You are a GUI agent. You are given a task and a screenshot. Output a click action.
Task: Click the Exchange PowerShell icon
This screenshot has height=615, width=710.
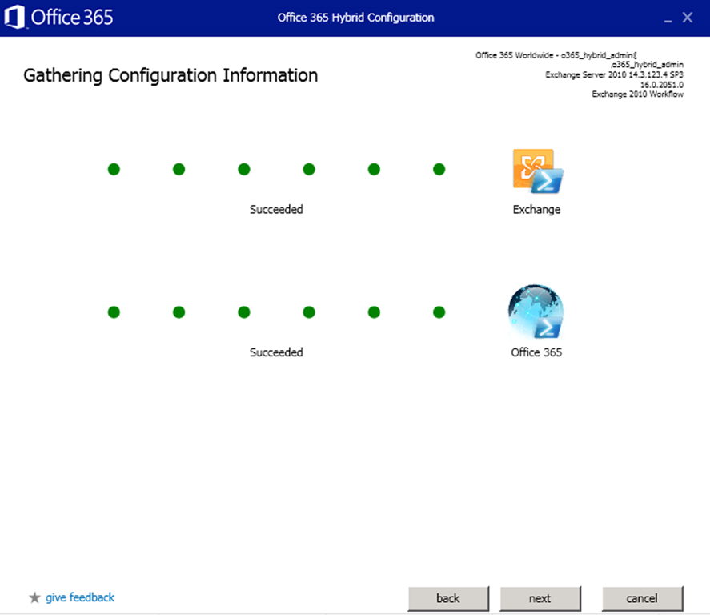coord(538,171)
